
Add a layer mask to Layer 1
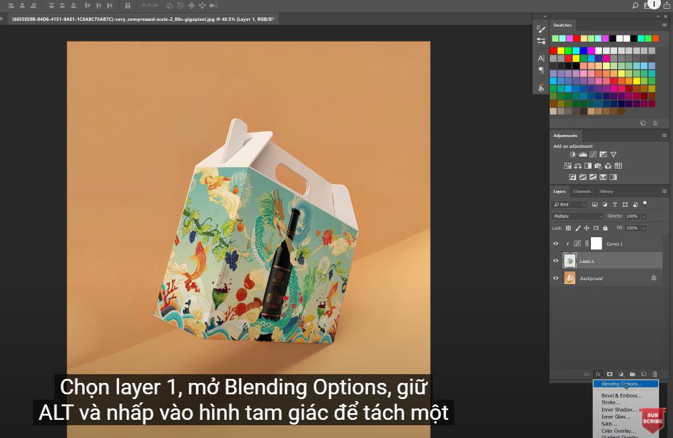[610, 374]
